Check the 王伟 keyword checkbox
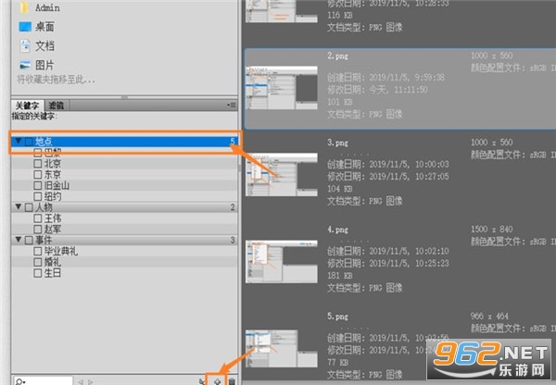 tap(38, 218)
